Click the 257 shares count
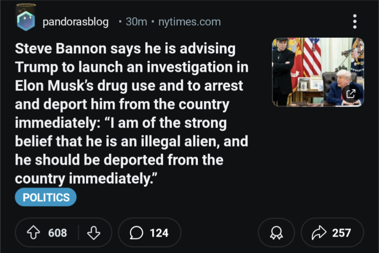Image resolution: width=379 pixels, height=253 pixels. pyautogui.click(x=341, y=233)
